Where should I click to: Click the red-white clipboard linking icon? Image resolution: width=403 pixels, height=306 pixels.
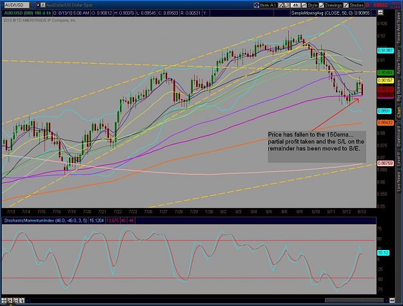[x=37, y=5]
